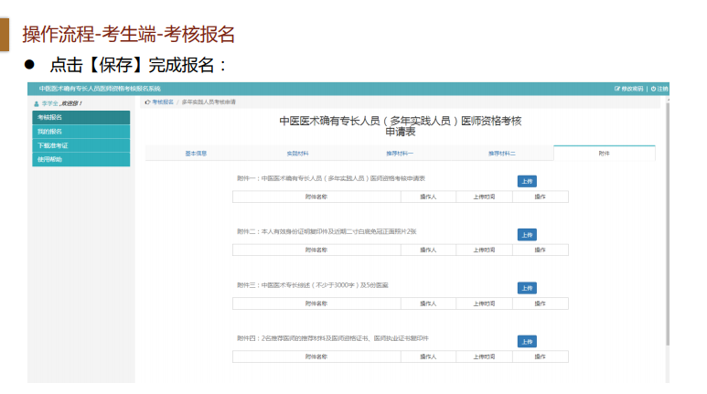Open 使用帮助 sidebar item
This screenshot has width=707, height=394.
pyautogui.click(x=50, y=159)
